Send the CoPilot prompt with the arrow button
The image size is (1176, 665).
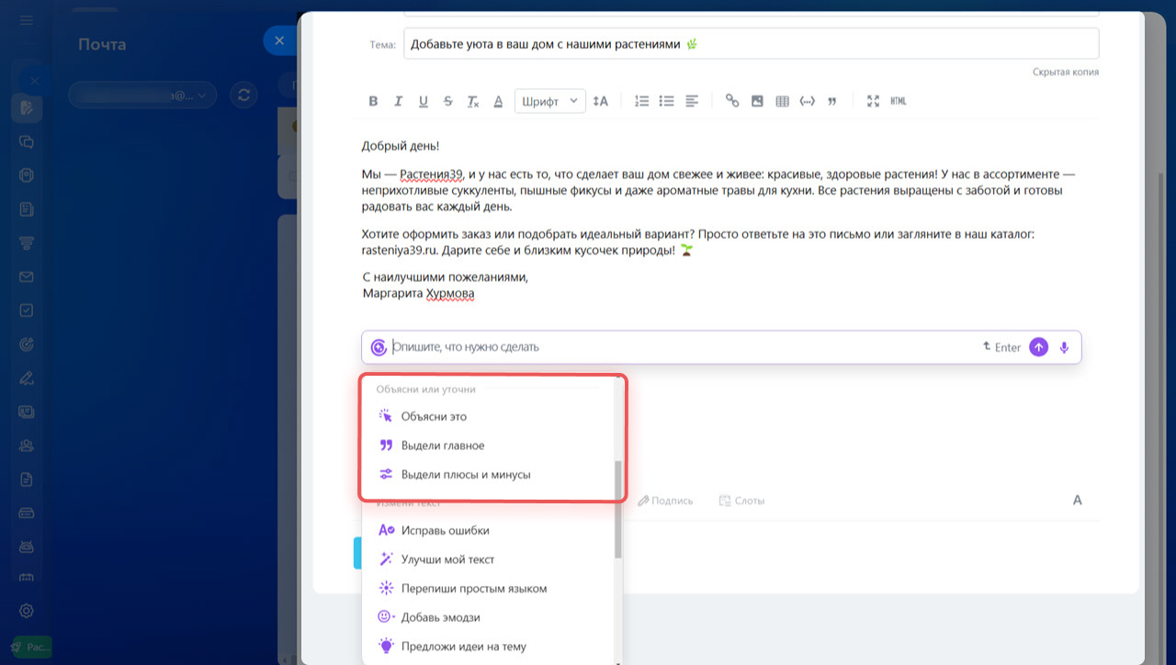coord(1038,347)
